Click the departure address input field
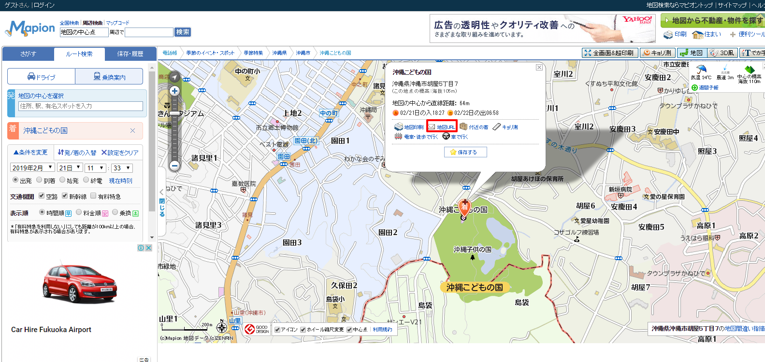Screen dimensions: 765x362 pos(81,106)
